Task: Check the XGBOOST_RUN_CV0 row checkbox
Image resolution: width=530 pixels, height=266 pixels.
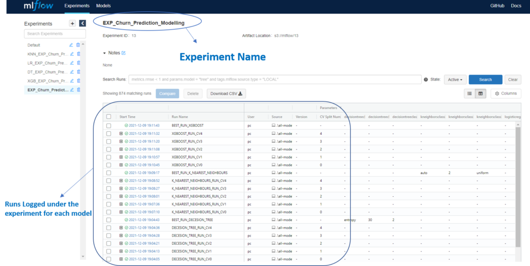Action: pos(109,165)
